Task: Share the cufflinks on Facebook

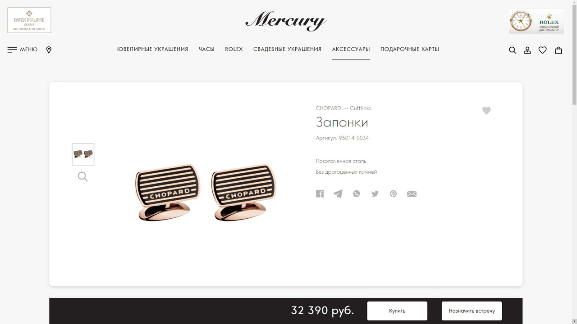Action: pos(320,194)
